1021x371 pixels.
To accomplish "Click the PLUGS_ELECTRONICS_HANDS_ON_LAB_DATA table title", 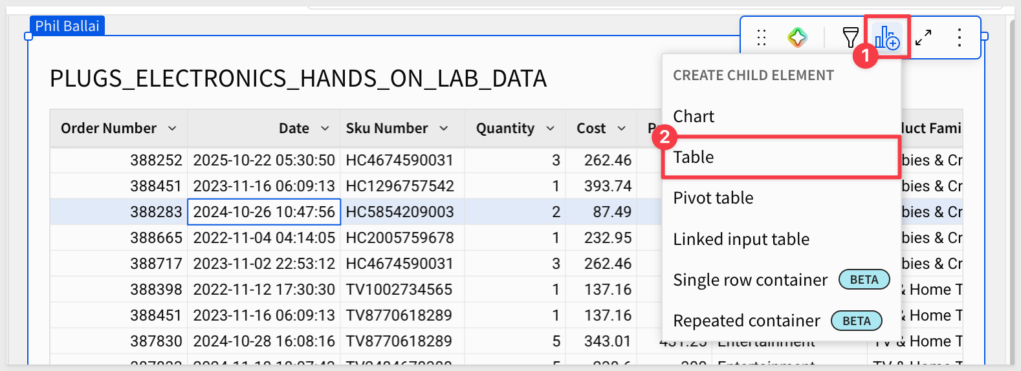I will 298,79.
